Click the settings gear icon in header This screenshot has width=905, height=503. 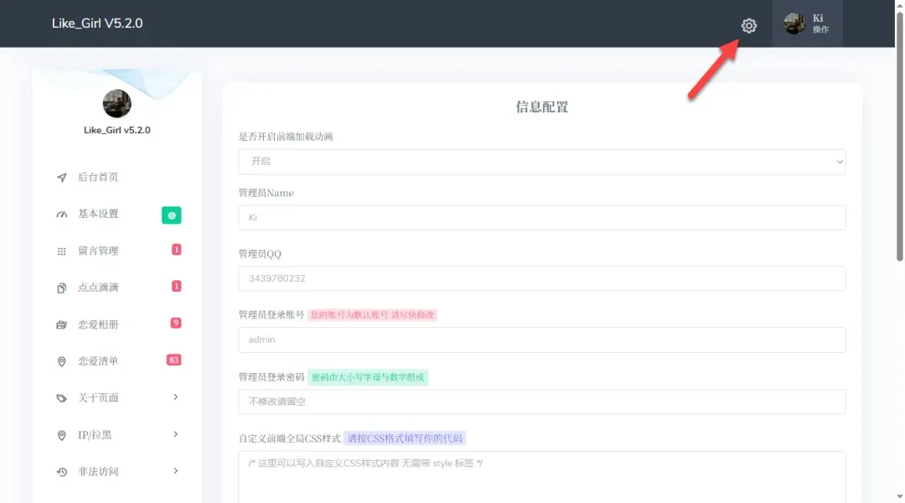pyautogui.click(x=748, y=26)
